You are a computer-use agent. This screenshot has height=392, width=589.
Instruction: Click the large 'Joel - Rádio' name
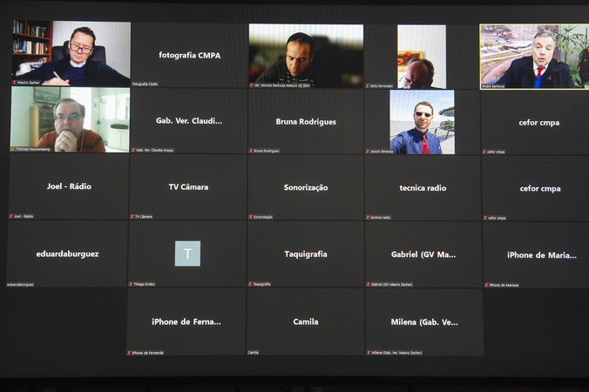tap(69, 186)
